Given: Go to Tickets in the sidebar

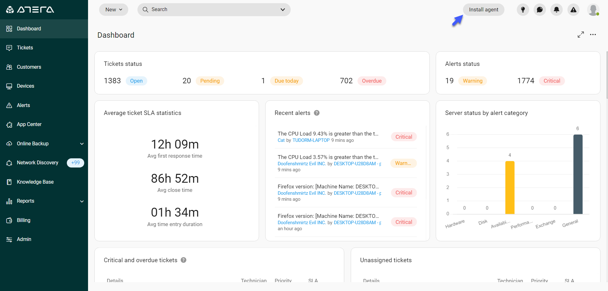Looking at the screenshot, I should [25, 48].
